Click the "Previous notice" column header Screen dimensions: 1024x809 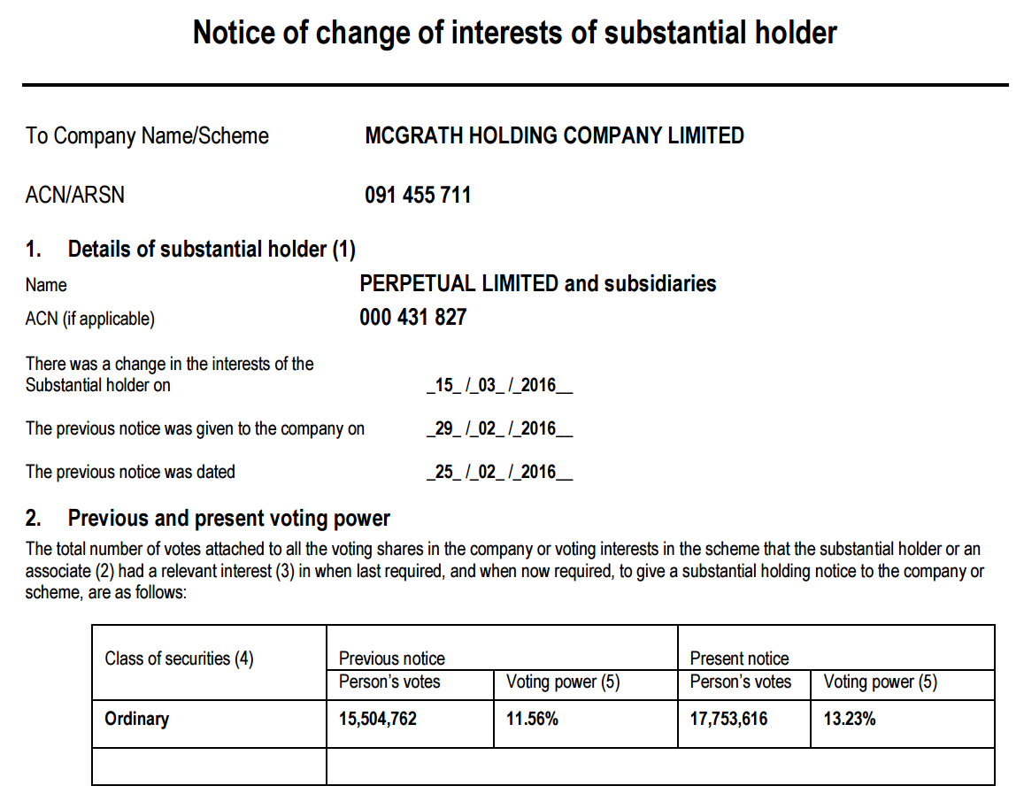click(x=392, y=659)
